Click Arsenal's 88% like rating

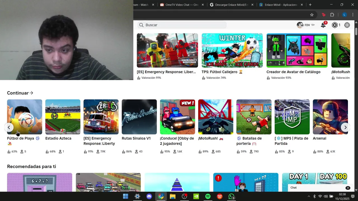tap(318, 152)
